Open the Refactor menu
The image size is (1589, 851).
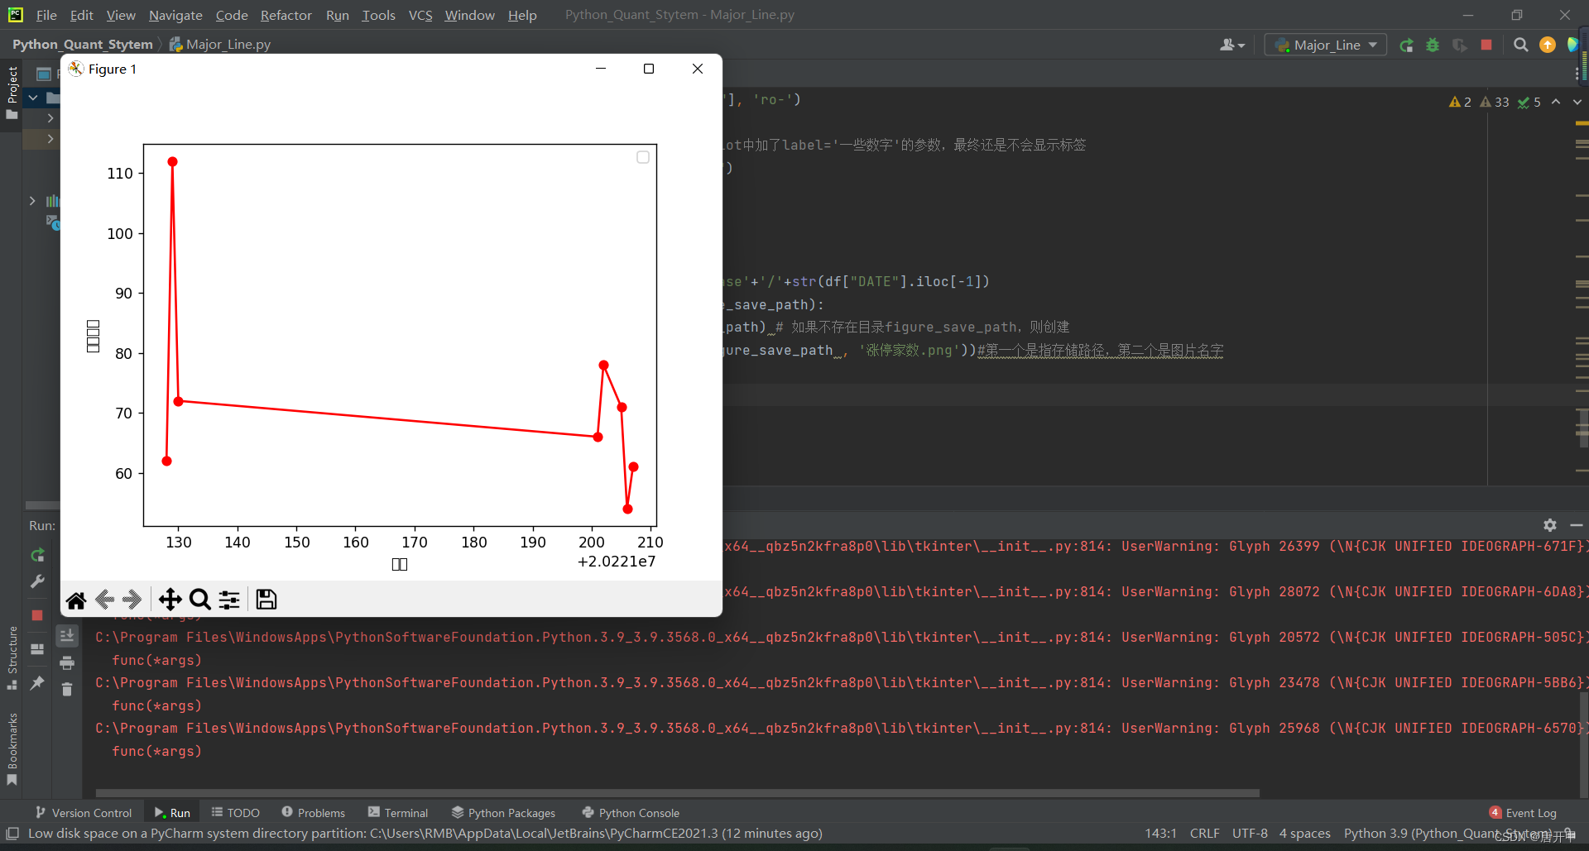[x=286, y=15]
